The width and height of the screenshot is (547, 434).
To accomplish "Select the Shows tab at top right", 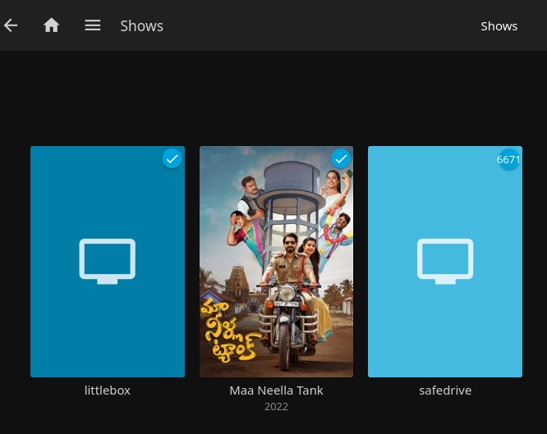I will click(x=499, y=26).
